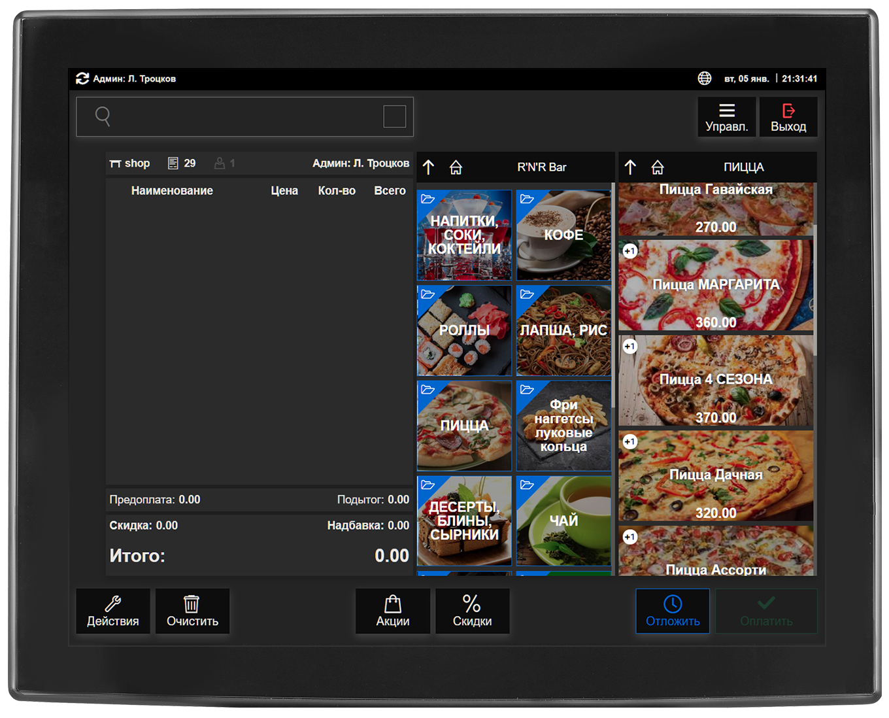Go up one level in ПИЦЦА panel
This screenshot has height=718, width=889.
630,167
